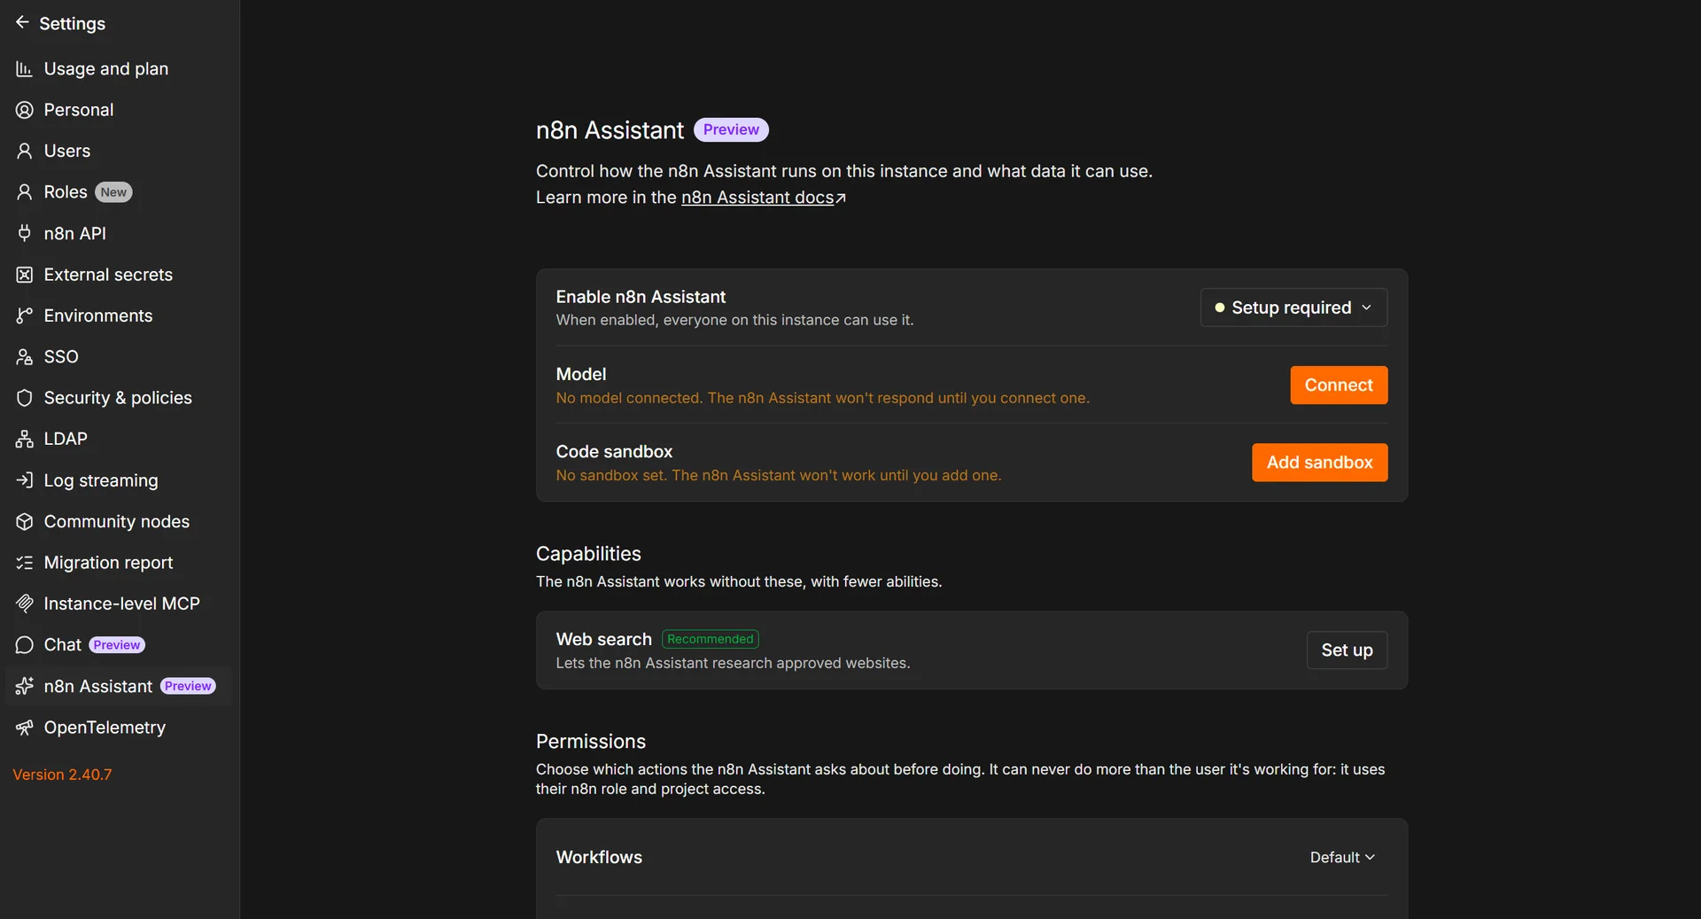
Task: Click the Migration report checklist icon
Action: point(24,563)
